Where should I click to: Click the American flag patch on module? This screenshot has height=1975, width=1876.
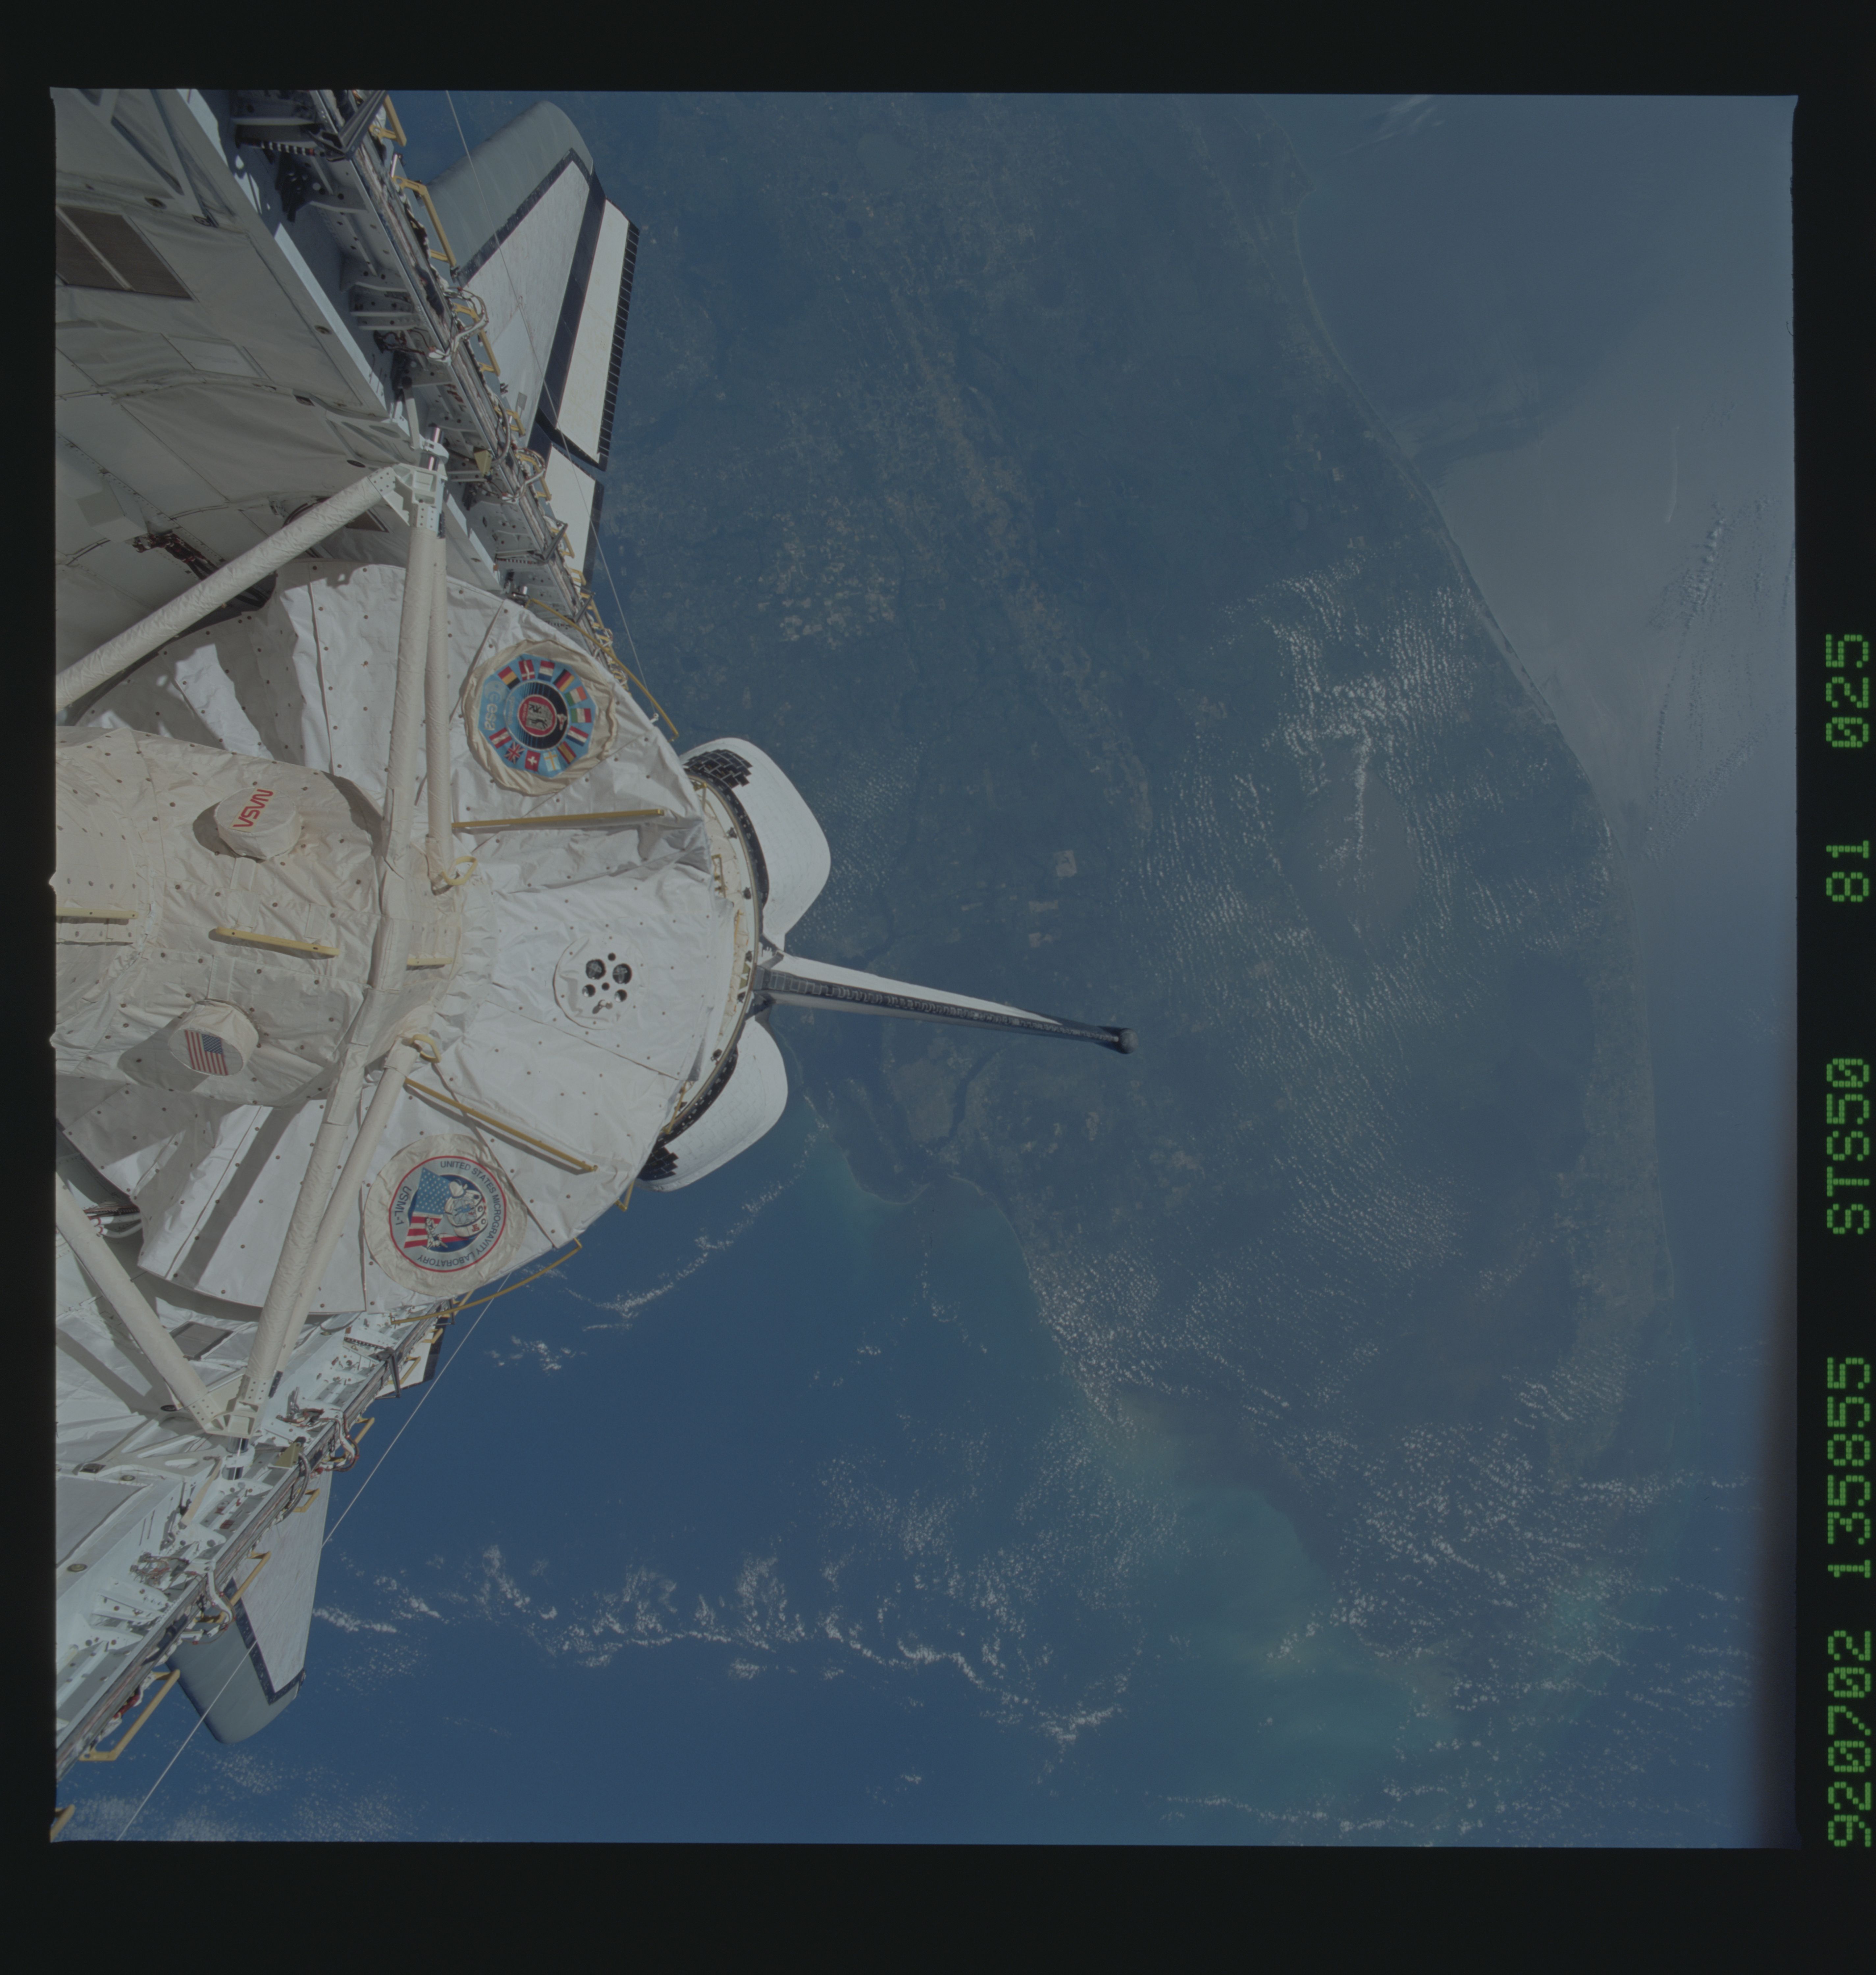(x=206, y=1052)
